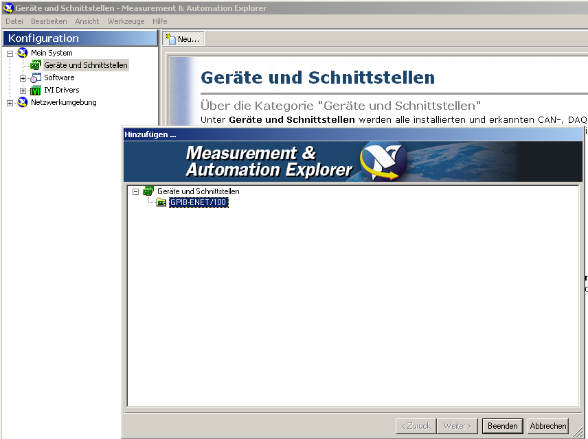Select Mein System label in tree
This screenshot has width=588, height=439.
tap(52, 53)
